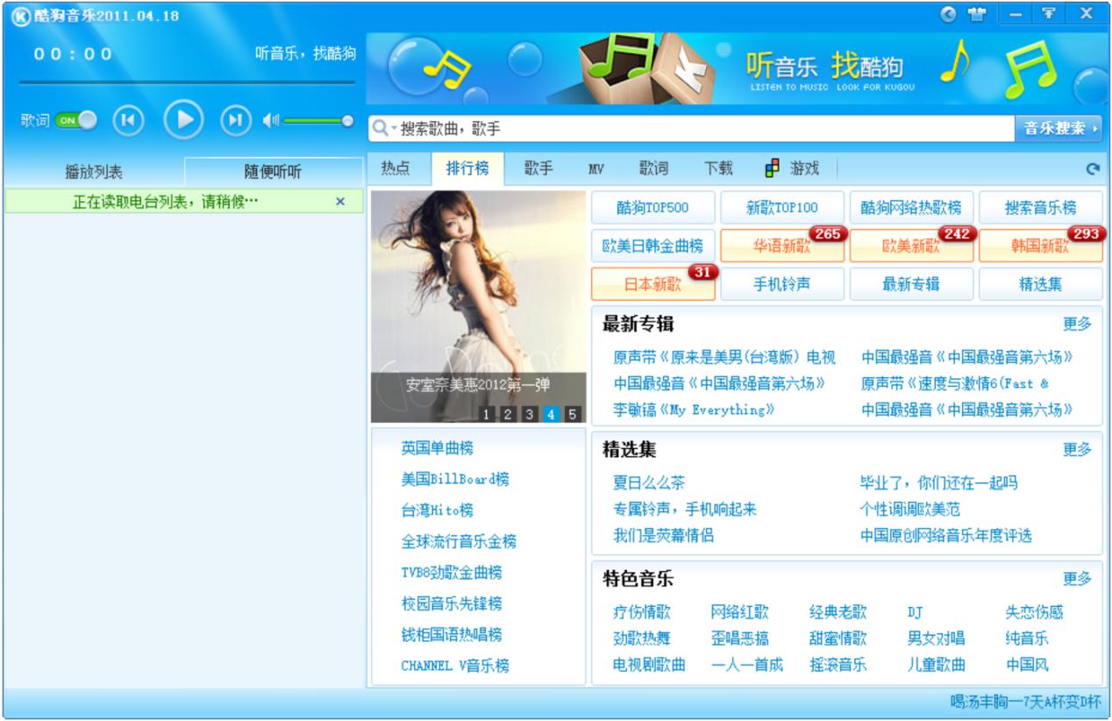Open the 校园音乐先锋榜 link
This screenshot has height=721, width=1112.
pos(452,603)
